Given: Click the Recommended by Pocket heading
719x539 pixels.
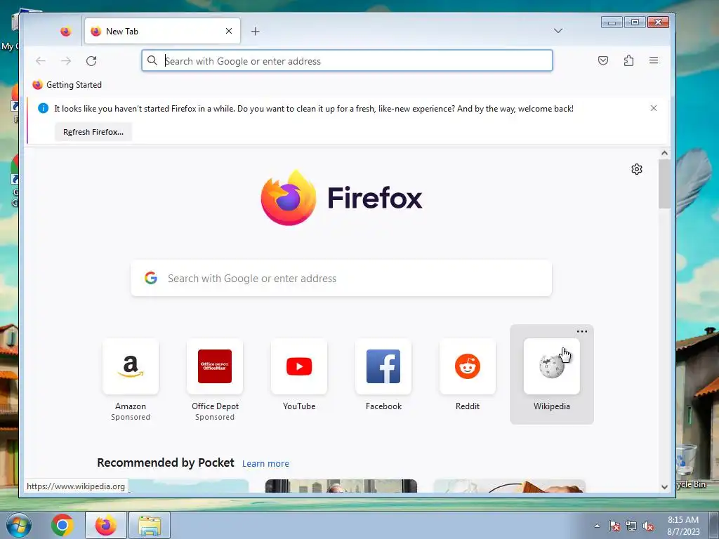Looking at the screenshot, I should [x=166, y=463].
